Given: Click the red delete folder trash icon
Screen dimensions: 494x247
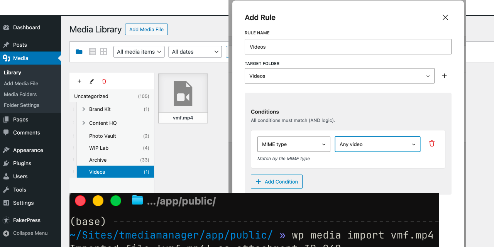Looking at the screenshot, I should 104,81.
